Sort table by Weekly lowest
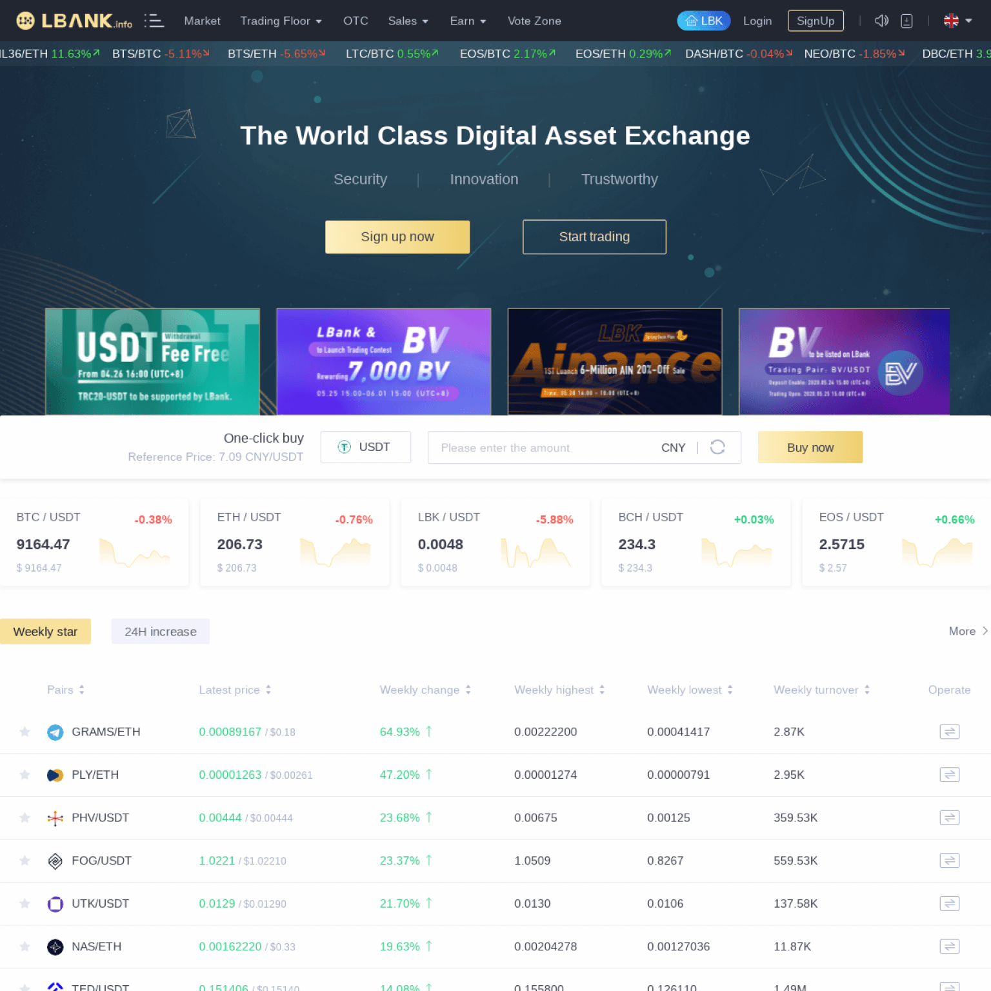Viewport: 991px width, 991px height. [690, 690]
